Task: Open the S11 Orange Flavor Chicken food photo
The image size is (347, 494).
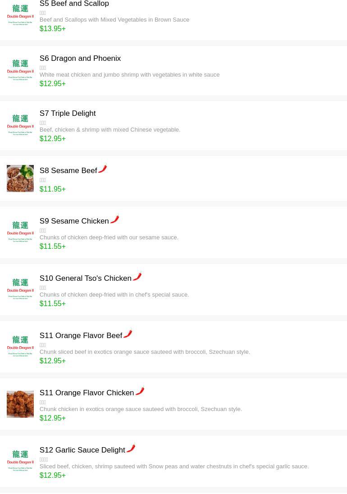Action: pos(20,404)
